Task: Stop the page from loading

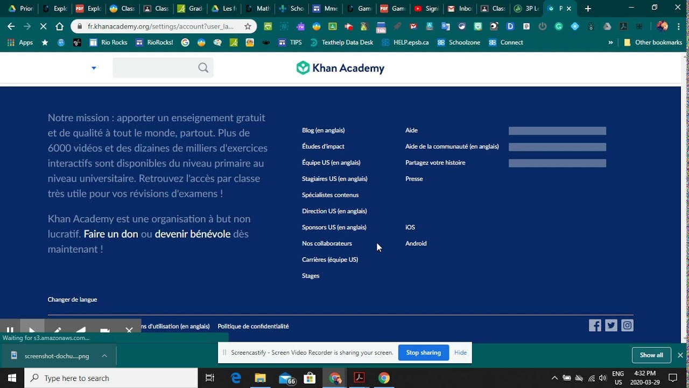Action: (x=44, y=26)
